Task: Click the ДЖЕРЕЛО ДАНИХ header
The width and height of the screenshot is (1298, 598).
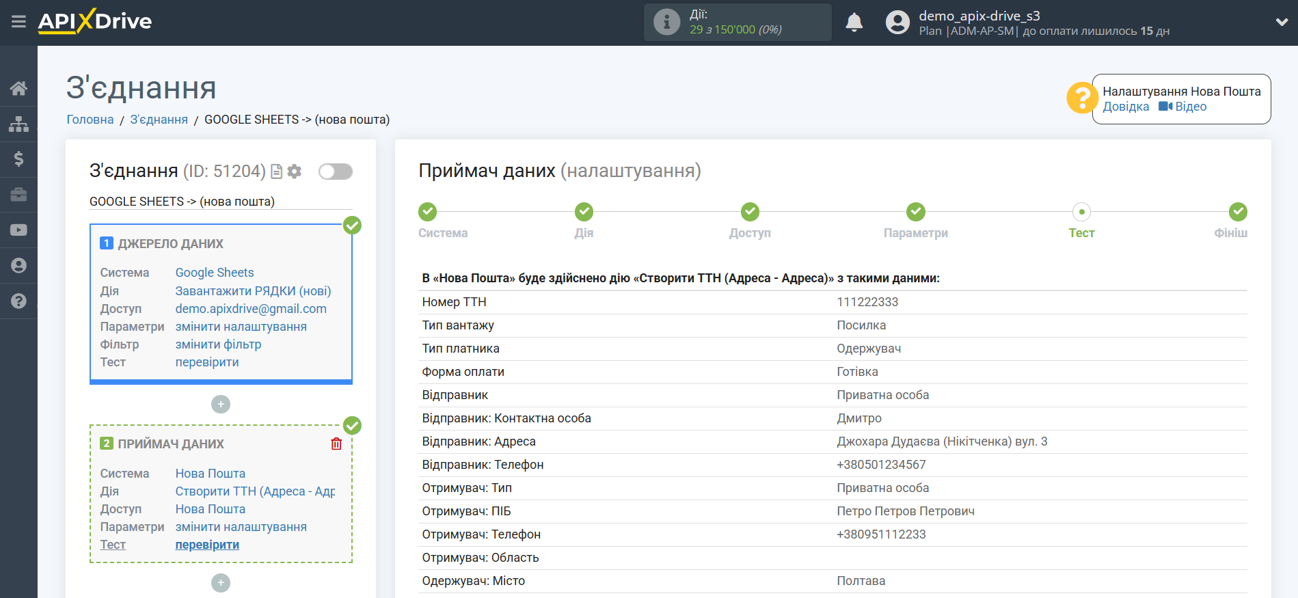Action: [170, 244]
